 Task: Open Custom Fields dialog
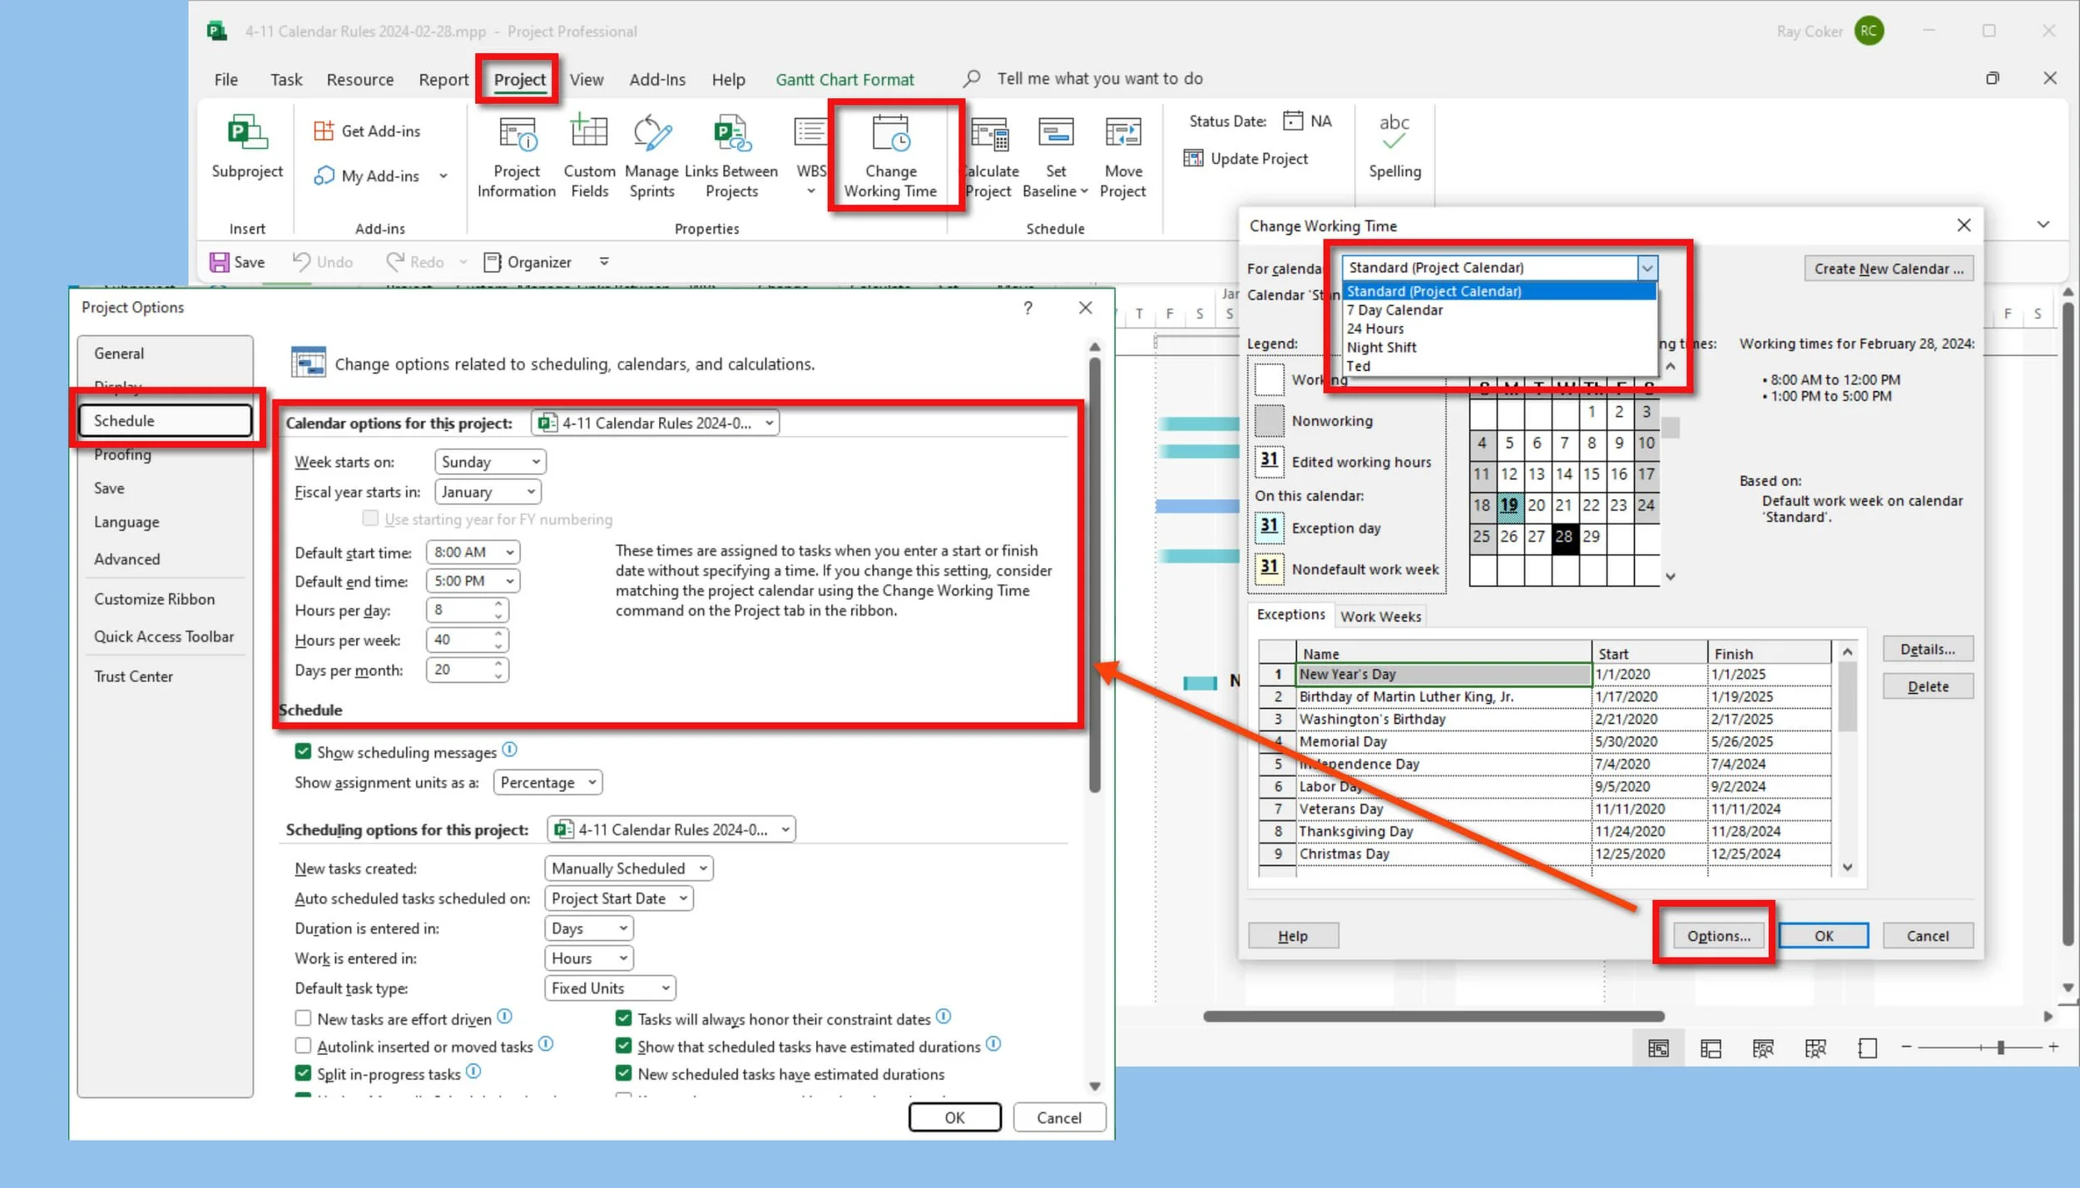[x=589, y=157]
